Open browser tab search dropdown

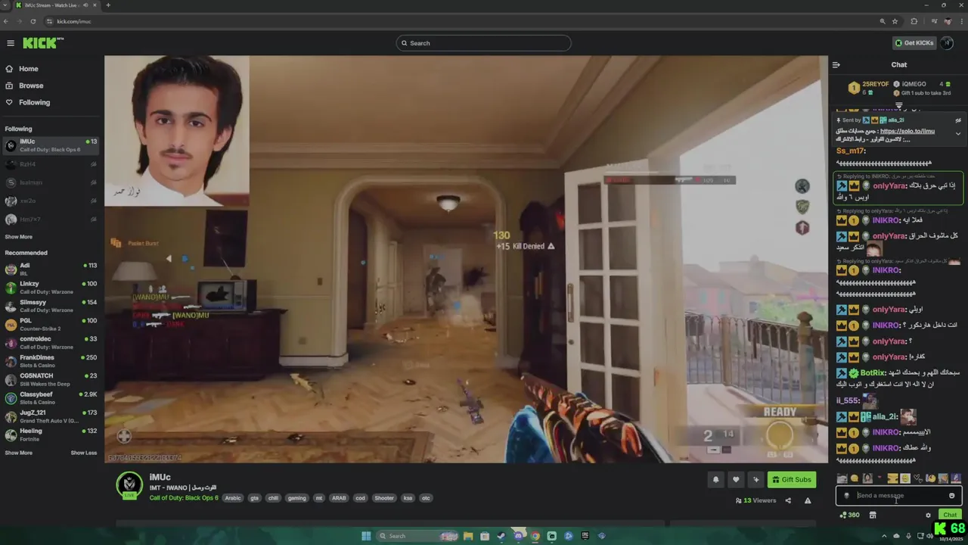(x=6, y=5)
